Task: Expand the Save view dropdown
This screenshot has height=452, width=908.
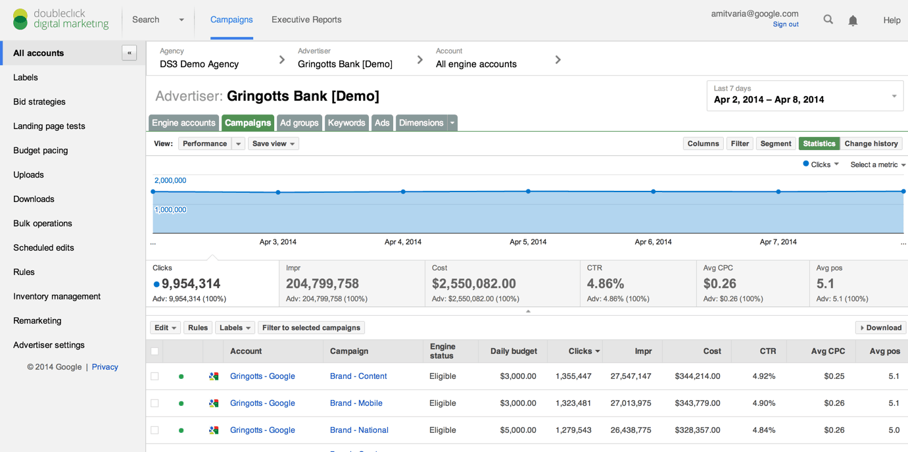Action: pos(273,143)
